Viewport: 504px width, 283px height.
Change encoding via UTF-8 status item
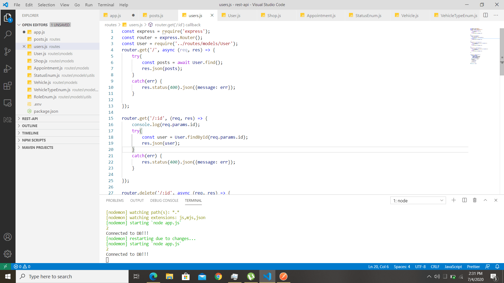(x=420, y=266)
